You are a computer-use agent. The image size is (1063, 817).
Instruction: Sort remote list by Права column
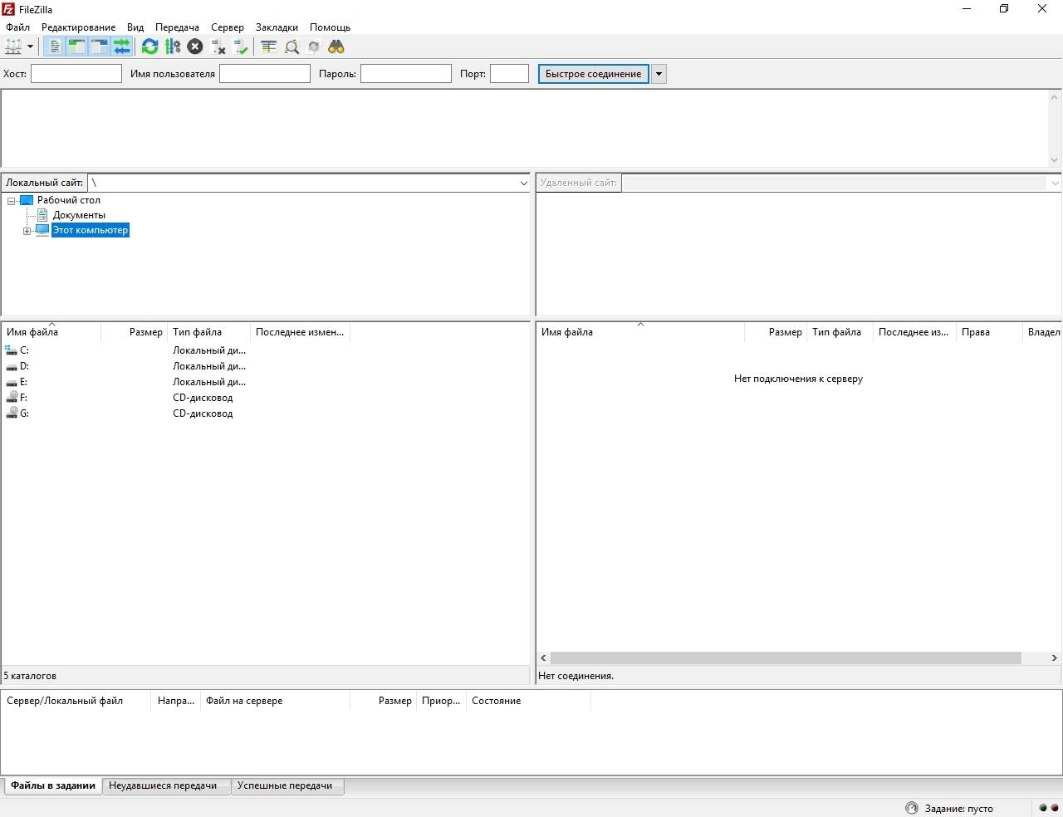pos(989,332)
